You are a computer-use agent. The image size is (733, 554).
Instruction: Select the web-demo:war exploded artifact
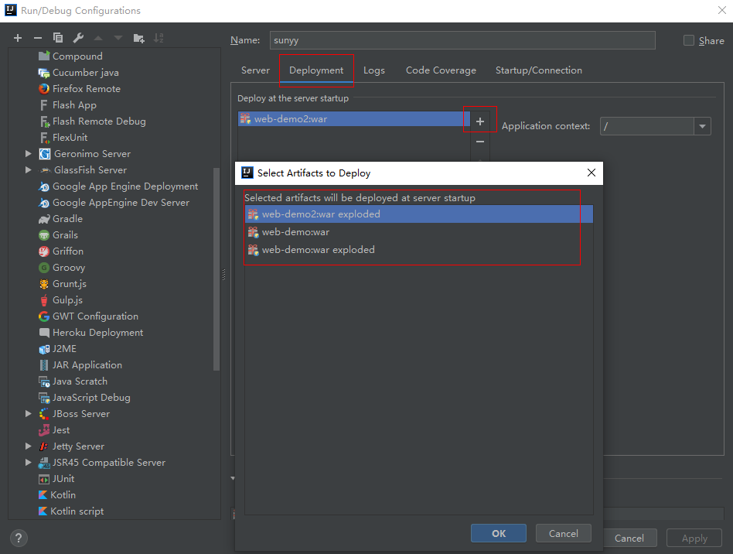pos(318,250)
